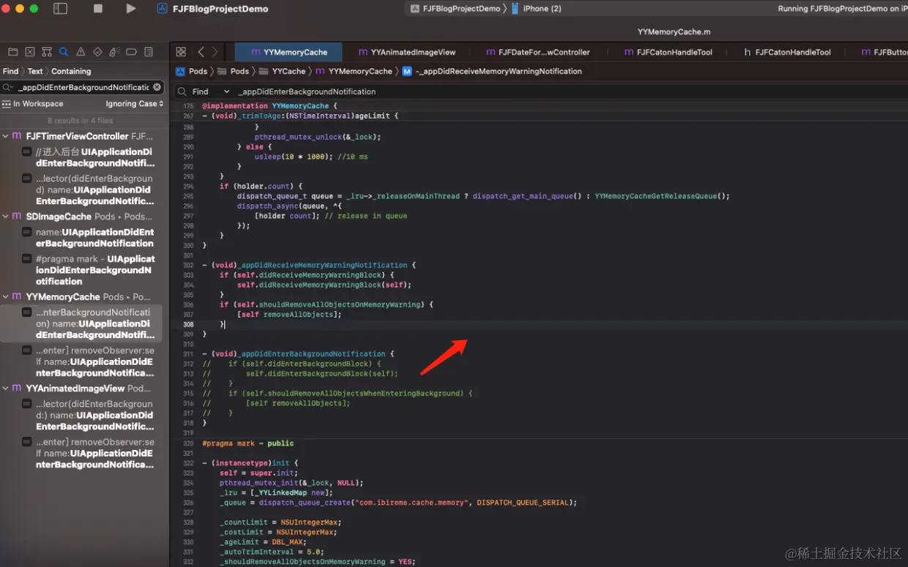Focus the navigator search input field
This screenshot has width=908, height=567.
83,87
